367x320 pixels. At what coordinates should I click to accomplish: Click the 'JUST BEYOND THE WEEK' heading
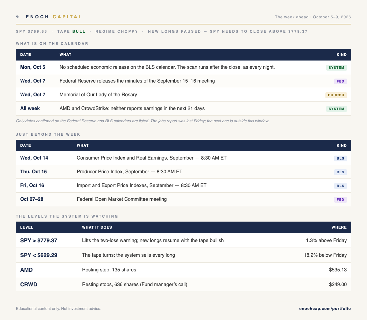pos(48,134)
